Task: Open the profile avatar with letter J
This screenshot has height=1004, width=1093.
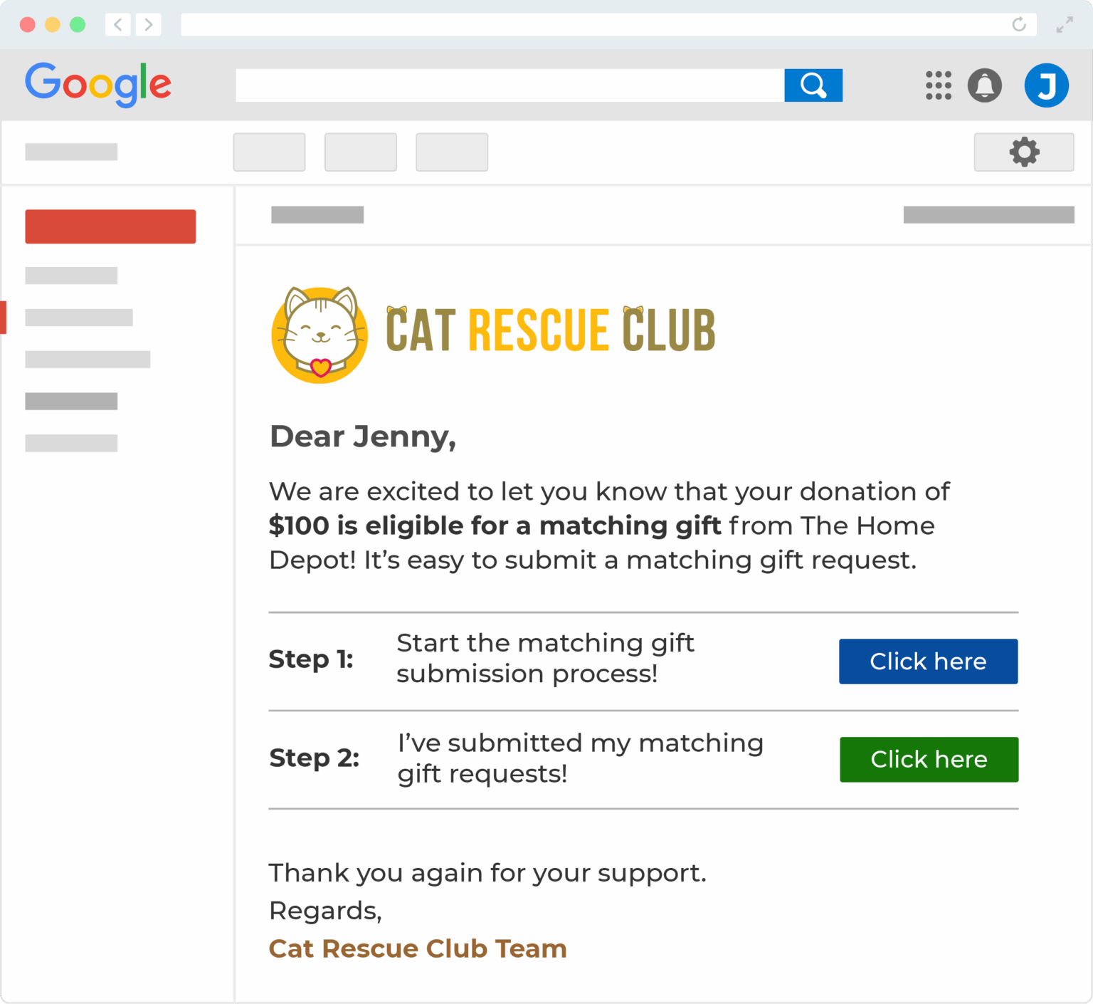Action: [x=1046, y=85]
